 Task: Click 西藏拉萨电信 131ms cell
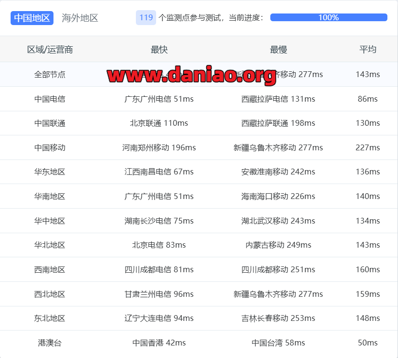click(x=278, y=99)
